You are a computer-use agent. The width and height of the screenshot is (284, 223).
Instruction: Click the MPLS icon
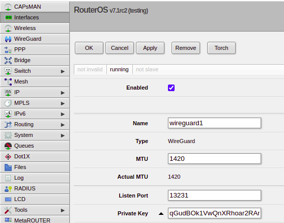8,103
